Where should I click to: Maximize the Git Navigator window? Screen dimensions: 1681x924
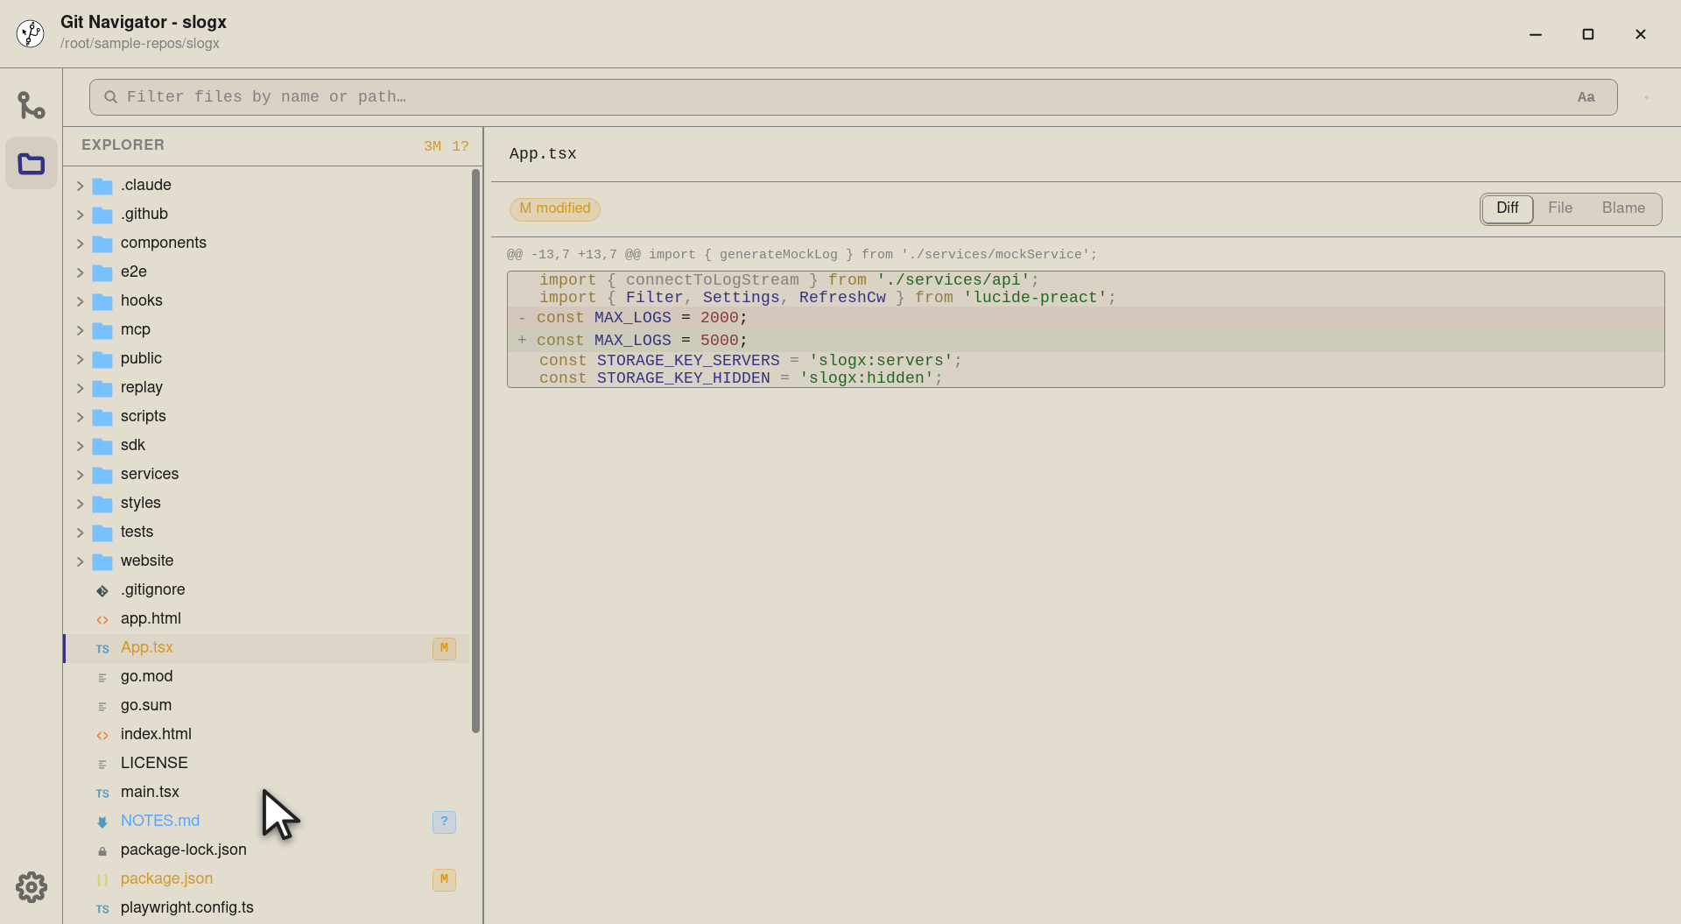click(x=1588, y=34)
